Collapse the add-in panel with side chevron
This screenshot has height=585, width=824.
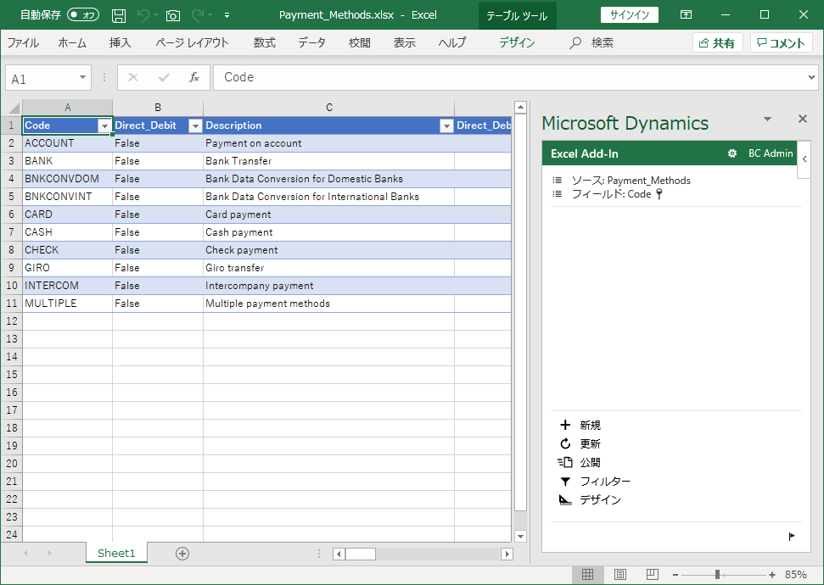804,159
